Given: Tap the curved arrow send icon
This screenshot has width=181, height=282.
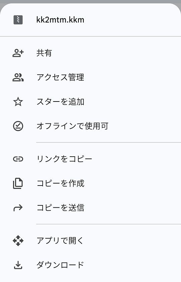Looking at the screenshot, I should tap(18, 208).
